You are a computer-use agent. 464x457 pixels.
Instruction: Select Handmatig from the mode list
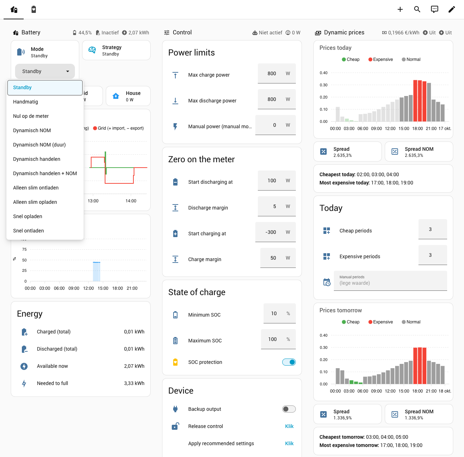(45, 102)
